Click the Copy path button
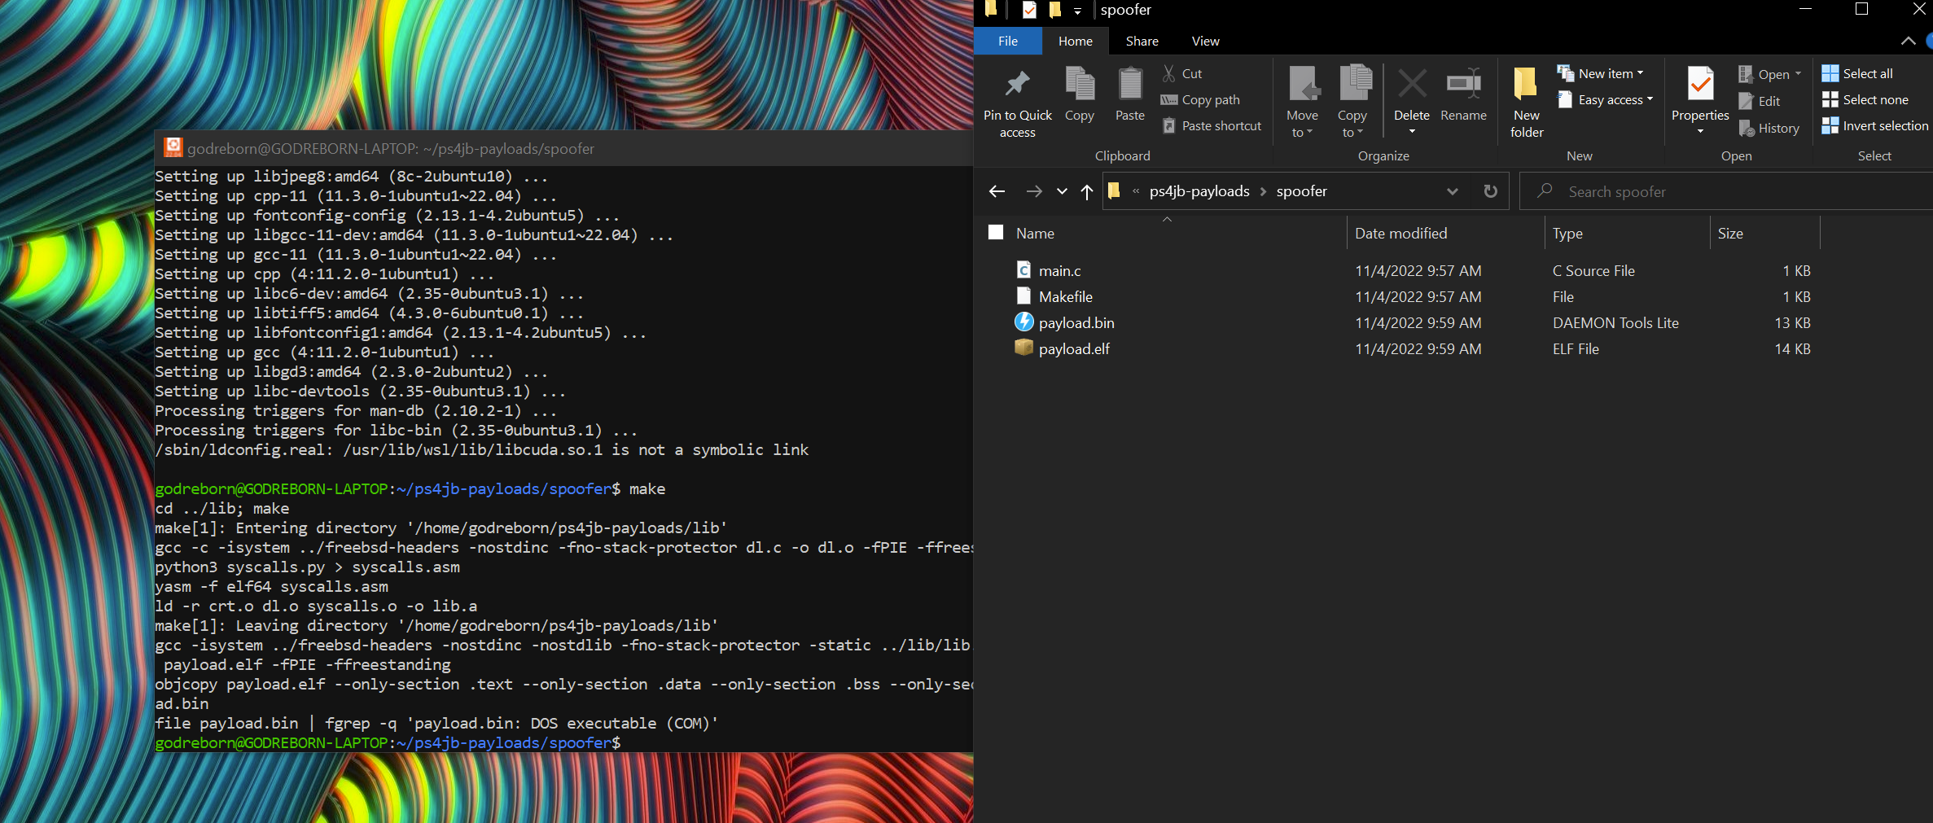The width and height of the screenshot is (1933, 823). (x=1200, y=100)
